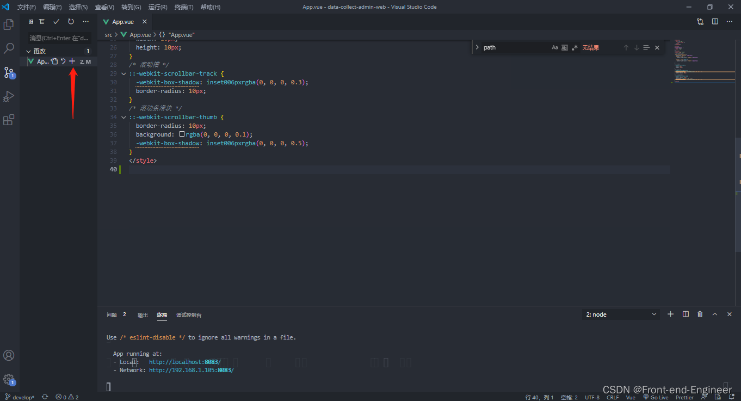The image size is (741, 401).
Task: Go to previous match in find widget
Action: (626, 47)
